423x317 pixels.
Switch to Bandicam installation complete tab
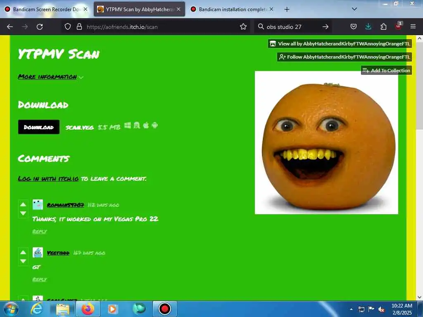tap(231, 9)
